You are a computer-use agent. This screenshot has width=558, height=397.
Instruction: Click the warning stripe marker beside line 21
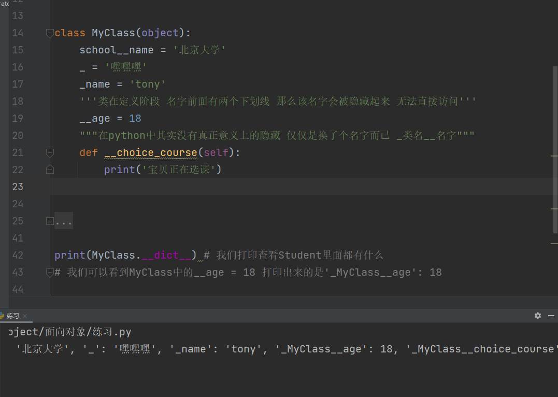pos(554,155)
